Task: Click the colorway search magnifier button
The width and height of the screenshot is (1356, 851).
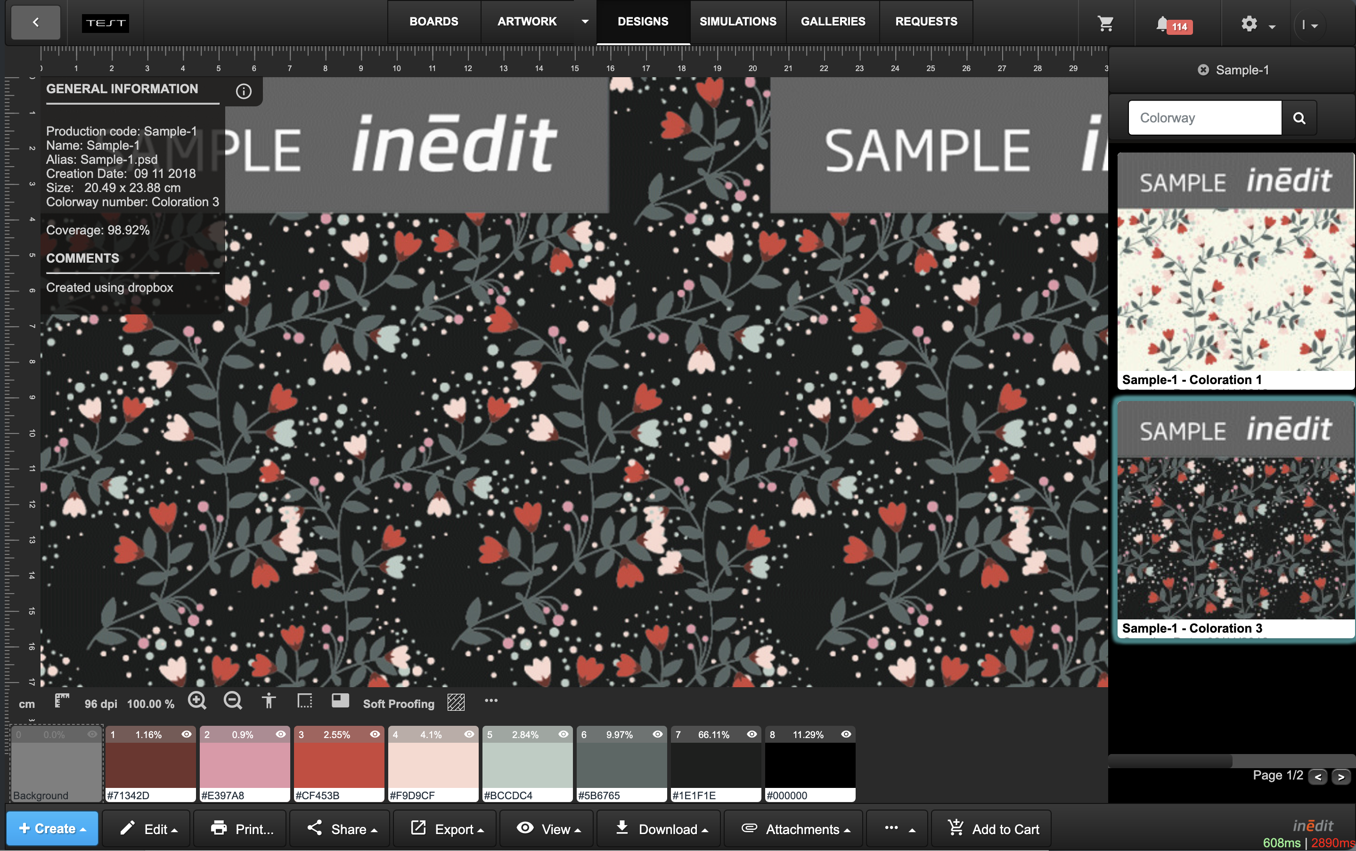Action: [1299, 118]
